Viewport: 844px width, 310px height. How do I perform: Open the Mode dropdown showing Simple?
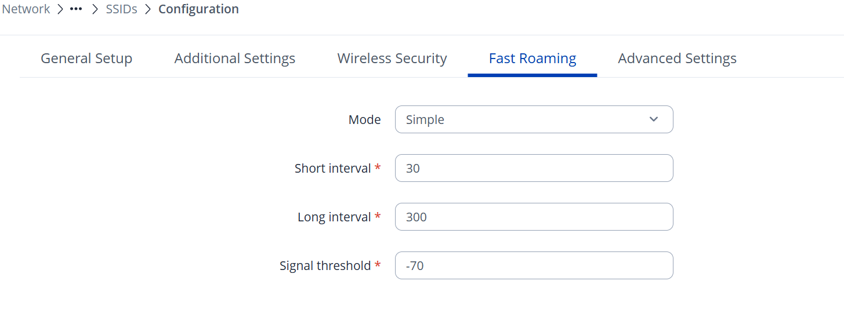click(x=534, y=119)
